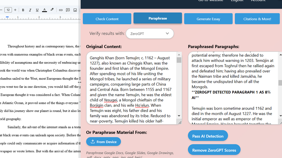
Task: Click the Original Content textarea resize handle
Action: click(180, 123)
